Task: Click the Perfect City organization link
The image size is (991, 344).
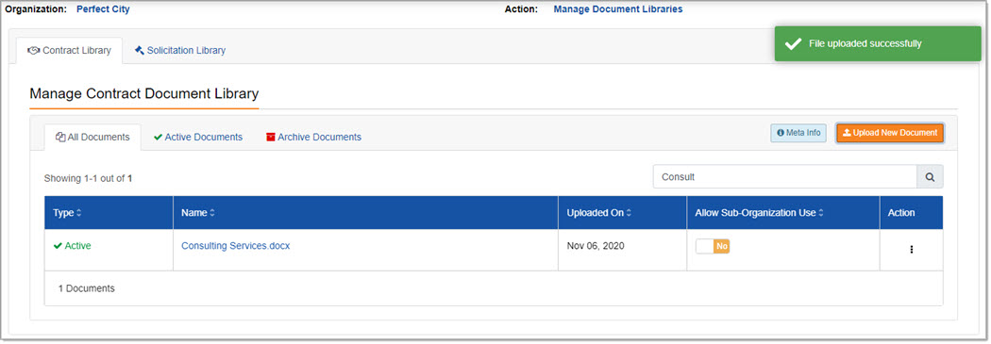Action: coord(103,9)
